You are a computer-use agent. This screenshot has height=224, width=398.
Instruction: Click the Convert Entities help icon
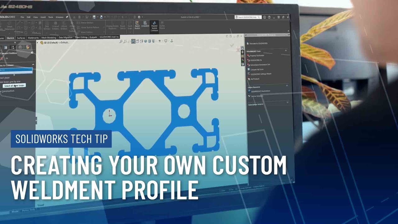click(32, 53)
